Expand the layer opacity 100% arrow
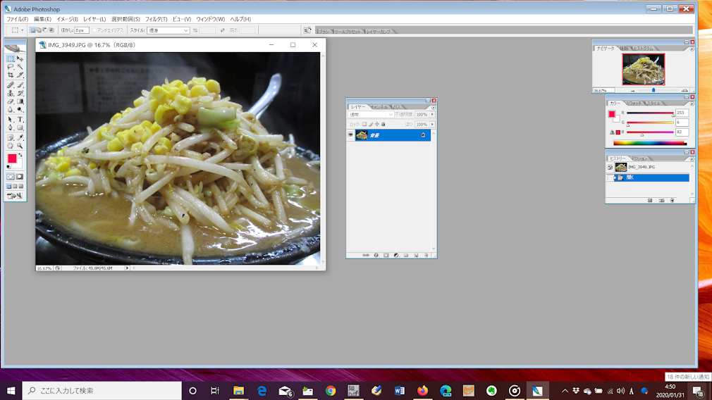 click(432, 115)
